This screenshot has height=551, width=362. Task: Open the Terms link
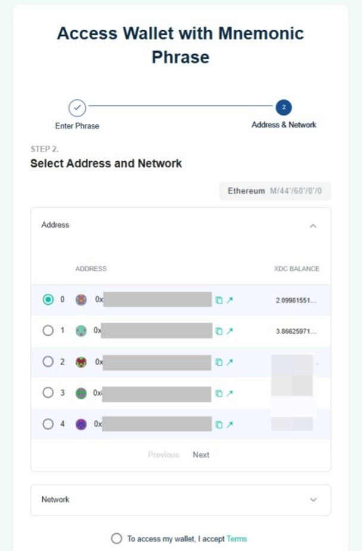click(236, 539)
